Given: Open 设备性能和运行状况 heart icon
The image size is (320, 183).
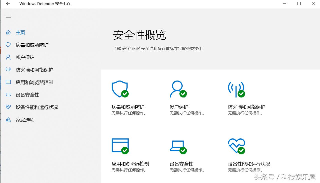Looking at the screenshot, I should click(8, 107).
